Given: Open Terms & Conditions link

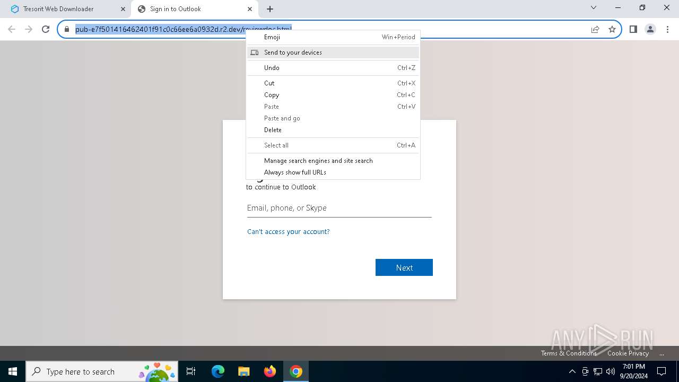Looking at the screenshot, I should click(569, 353).
